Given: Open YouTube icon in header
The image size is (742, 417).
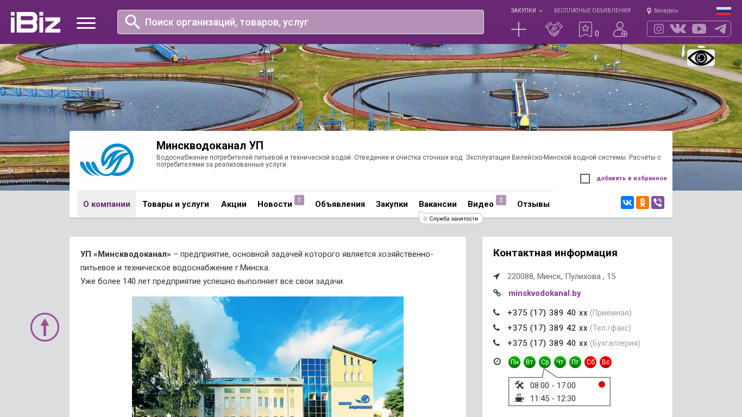Looking at the screenshot, I should pos(699,29).
